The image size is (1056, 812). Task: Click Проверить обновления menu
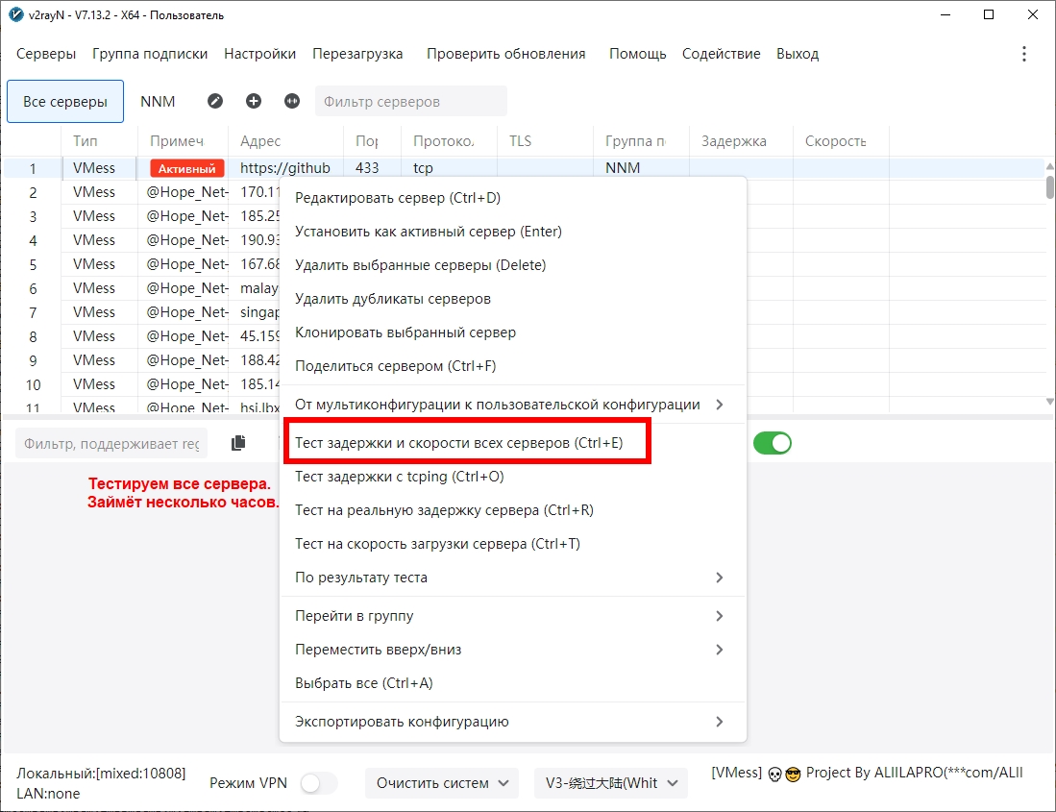point(505,54)
